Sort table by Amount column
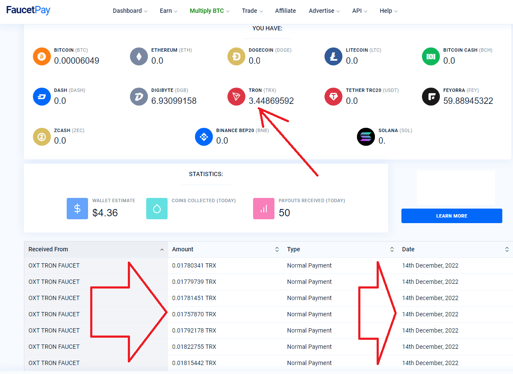 [x=225, y=249]
